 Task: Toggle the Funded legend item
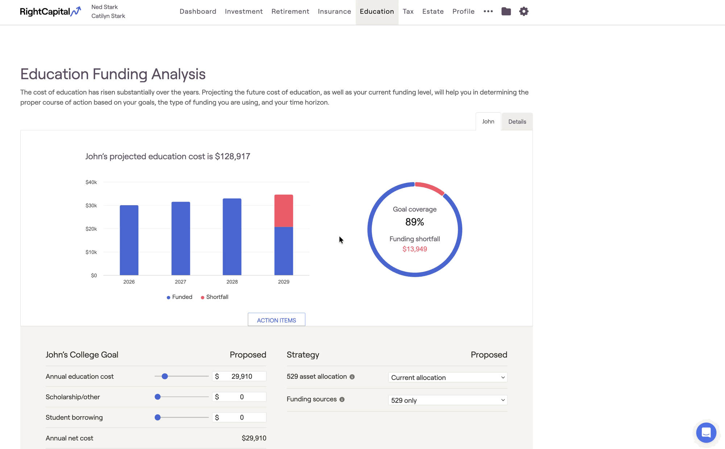point(179,297)
